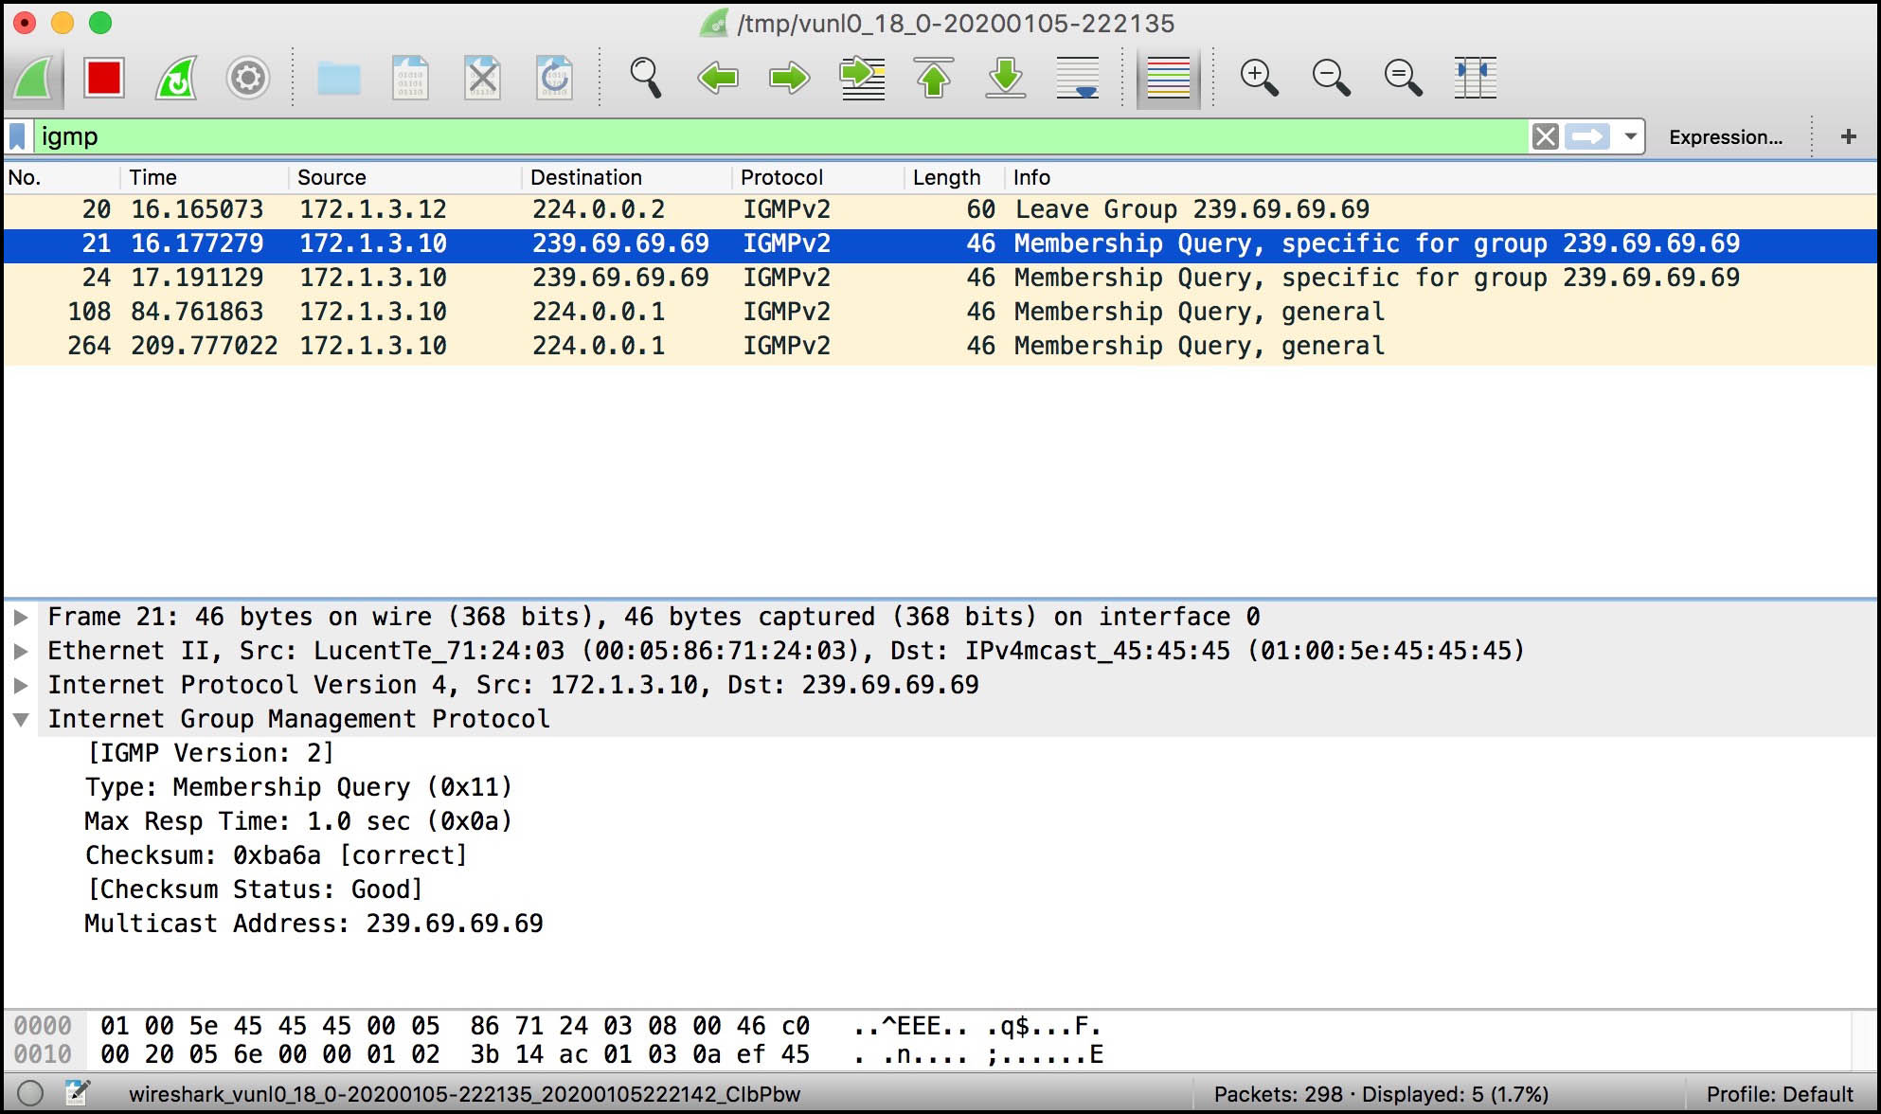1881x1114 pixels.
Task: Sort by the Time column header
Action: [x=204, y=177]
